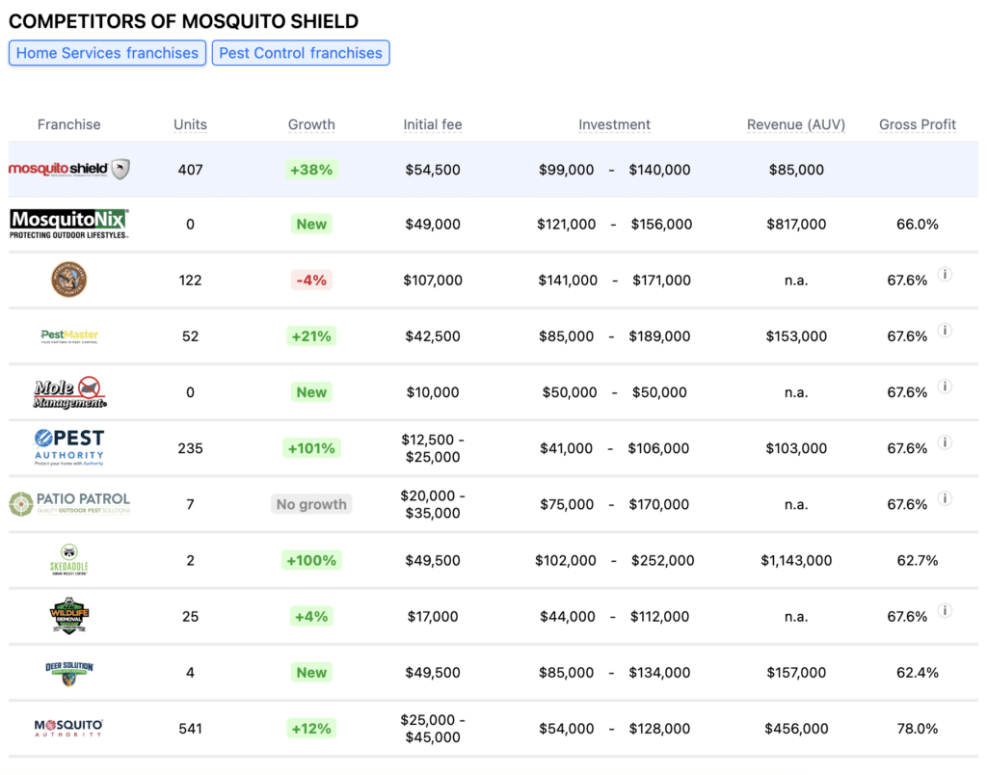Select the Pest Authority logo
Screen dimensions: 987x775
pos(69,447)
